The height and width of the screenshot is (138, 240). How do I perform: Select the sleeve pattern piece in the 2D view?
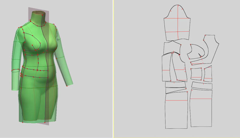click(177, 23)
